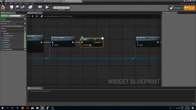Click Create Loading UI output execution pin
Image resolution: width=196 pixels, height=110 pixels.
click(73, 42)
